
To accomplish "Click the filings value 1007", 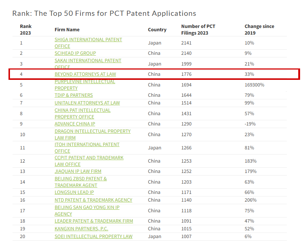I will point(186,237).
